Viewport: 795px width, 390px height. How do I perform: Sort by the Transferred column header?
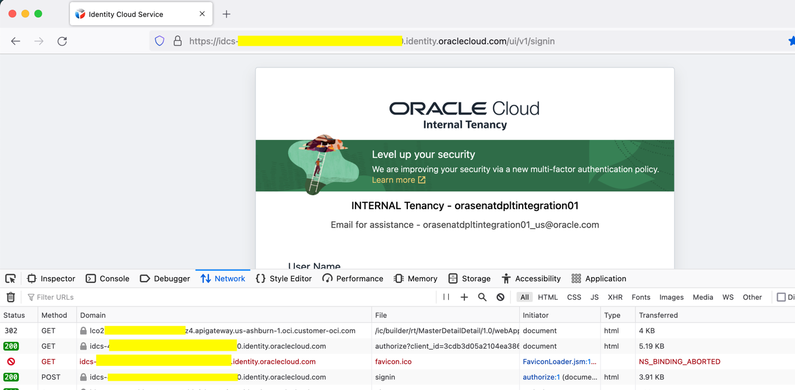pyautogui.click(x=715, y=315)
